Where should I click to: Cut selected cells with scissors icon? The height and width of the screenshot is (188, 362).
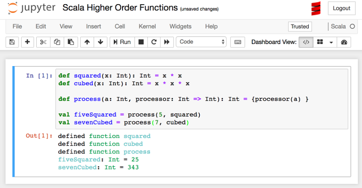point(43,42)
